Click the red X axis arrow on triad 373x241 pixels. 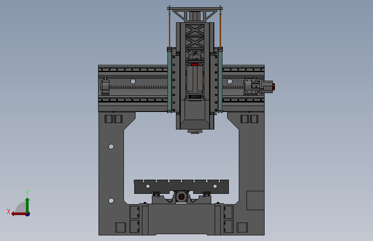(x=18, y=214)
